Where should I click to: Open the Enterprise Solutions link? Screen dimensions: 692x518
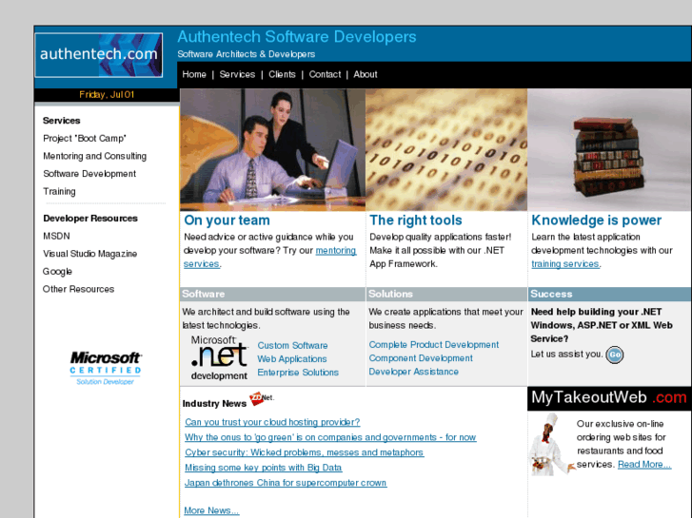pos(298,373)
